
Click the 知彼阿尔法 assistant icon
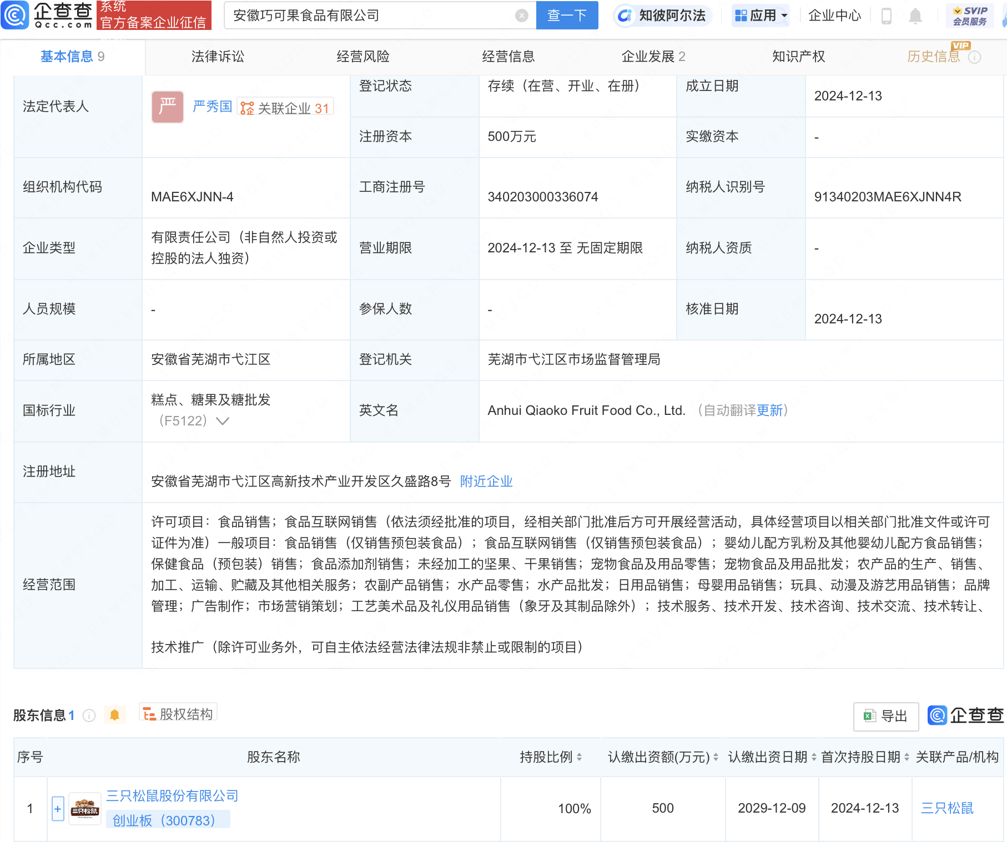(625, 16)
